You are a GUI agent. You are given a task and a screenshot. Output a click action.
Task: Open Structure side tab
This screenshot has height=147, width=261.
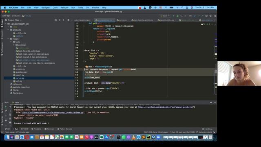[x=2, y=108]
